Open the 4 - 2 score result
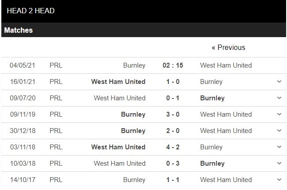This screenshot has width=287, height=190. click(x=173, y=147)
